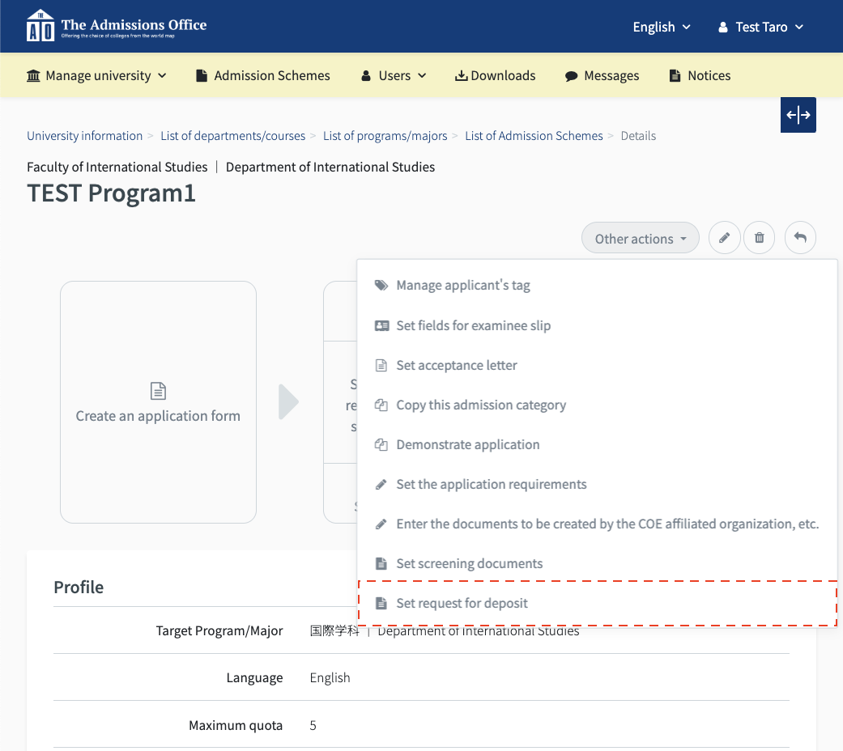Click the Bank icon beside Manage university
This screenshot has height=751, width=843.
(33, 76)
